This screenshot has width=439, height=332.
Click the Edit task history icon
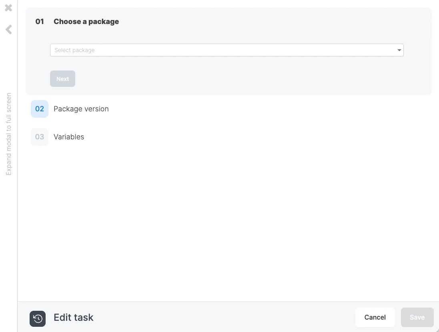click(38, 318)
